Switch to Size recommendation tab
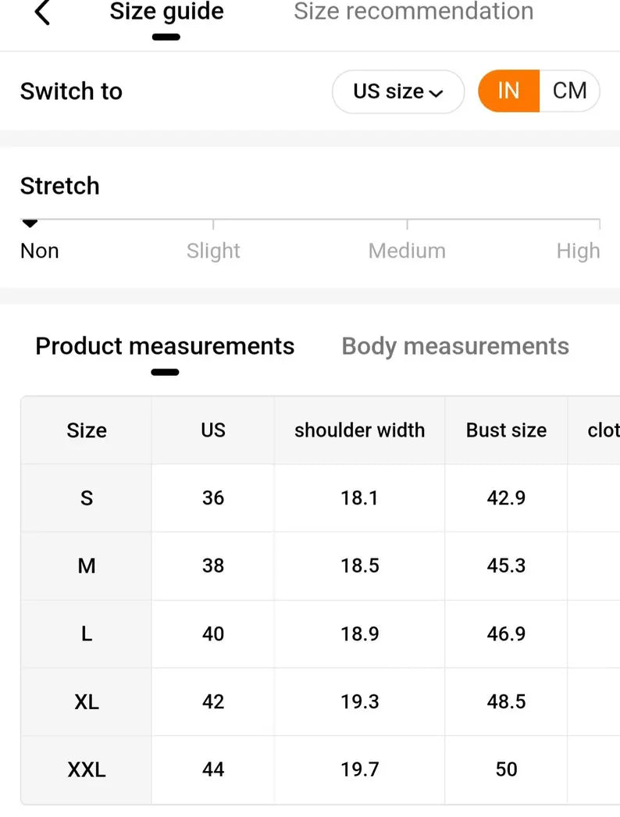The width and height of the screenshot is (620, 817). click(413, 12)
